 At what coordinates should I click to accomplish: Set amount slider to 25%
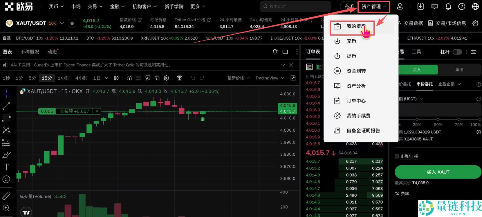(x=417, y=119)
